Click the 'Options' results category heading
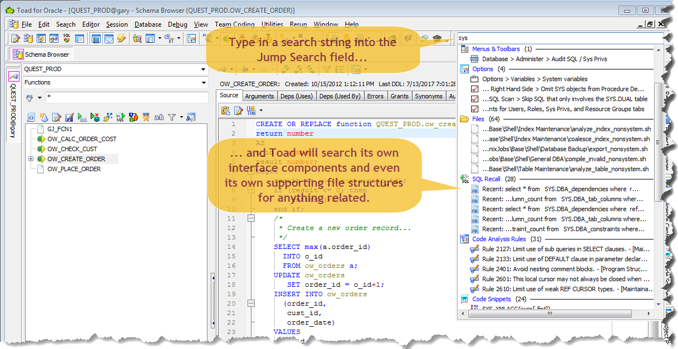This screenshot has width=678, height=349. coord(483,69)
